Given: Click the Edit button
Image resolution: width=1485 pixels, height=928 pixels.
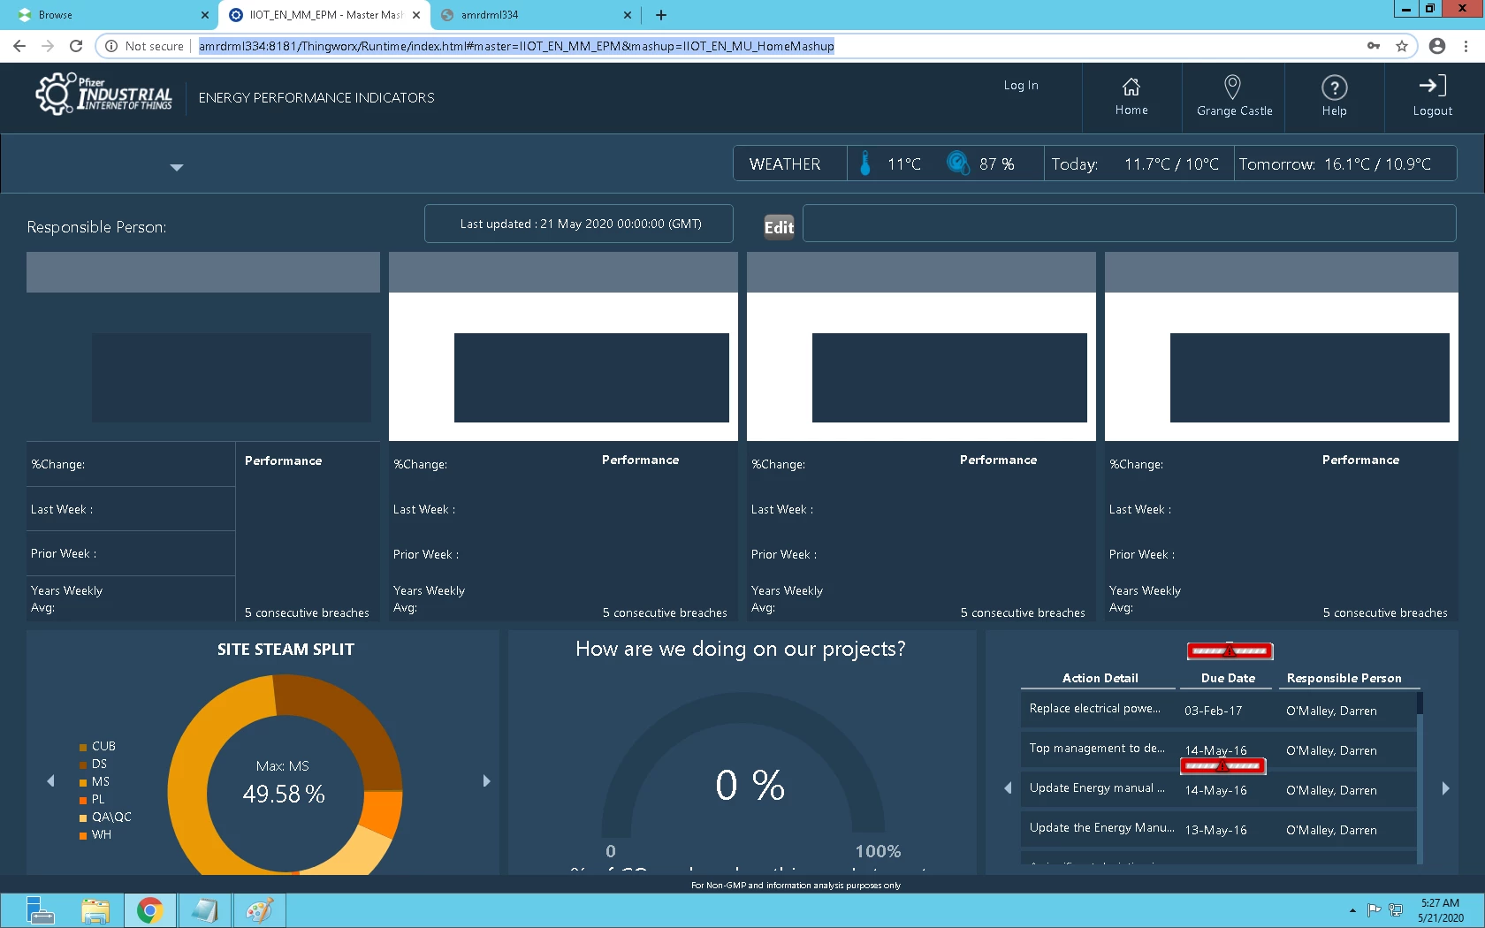Looking at the screenshot, I should (x=779, y=227).
